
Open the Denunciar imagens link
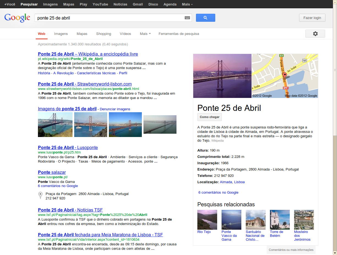[115, 109]
